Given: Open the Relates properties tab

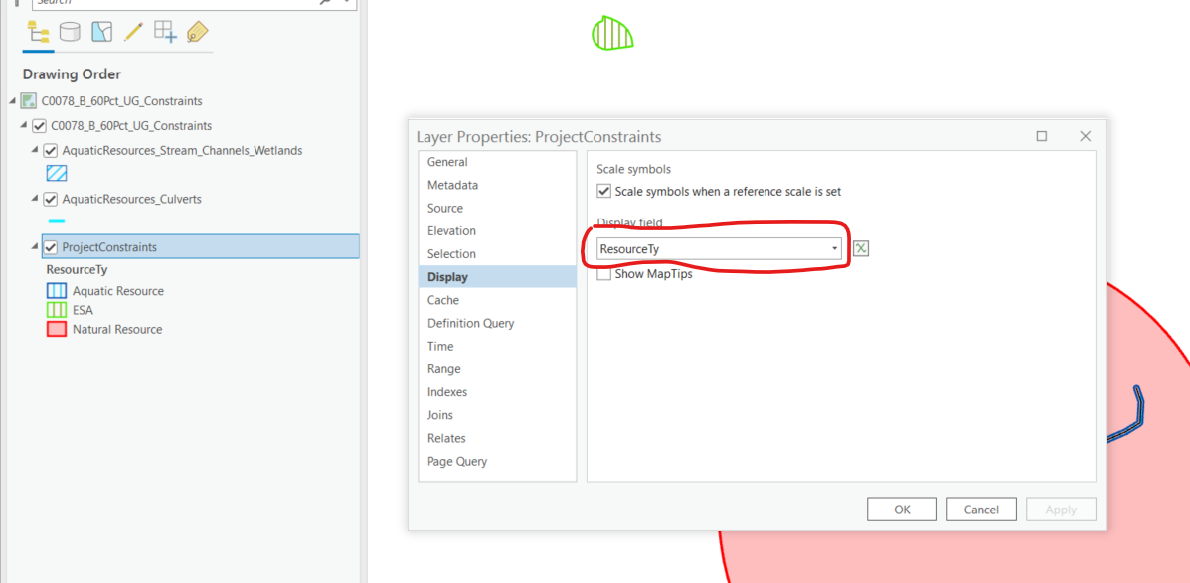Looking at the screenshot, I should [x=497, y=438].
